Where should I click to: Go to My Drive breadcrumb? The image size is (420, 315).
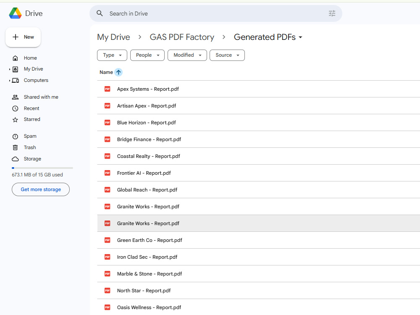113,37
